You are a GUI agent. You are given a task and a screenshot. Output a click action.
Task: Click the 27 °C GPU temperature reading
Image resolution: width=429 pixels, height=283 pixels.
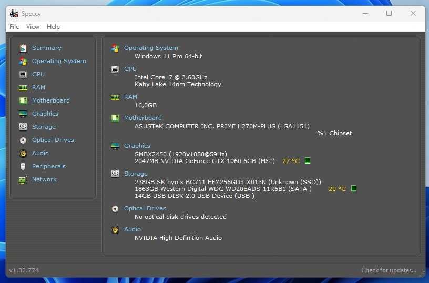(x=291, y=161)
